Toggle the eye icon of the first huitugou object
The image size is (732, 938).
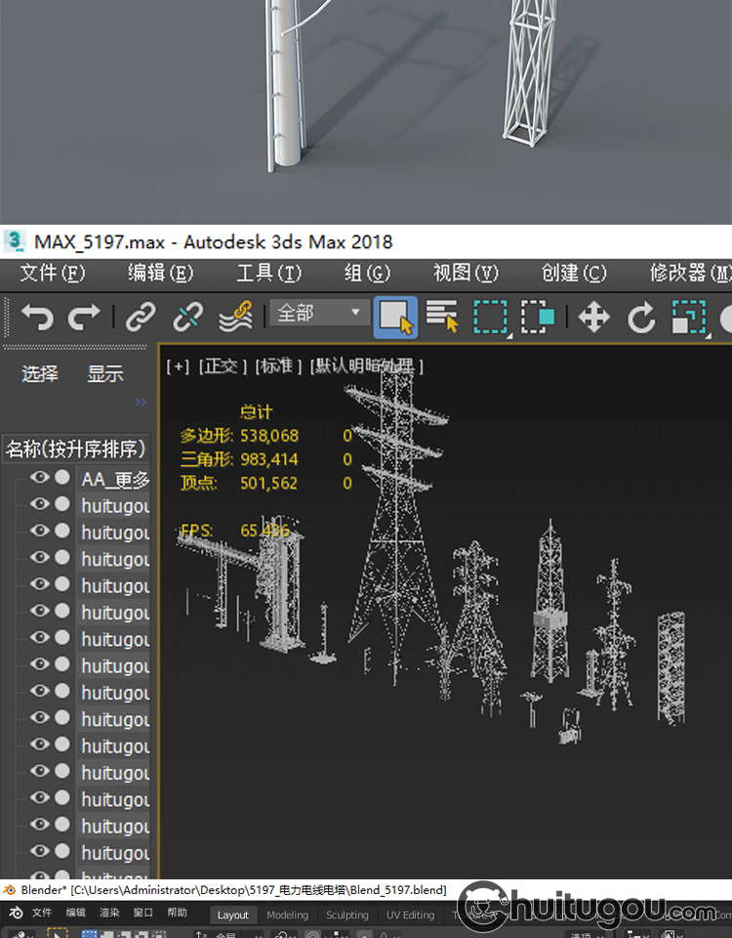(x=39, y=504)
